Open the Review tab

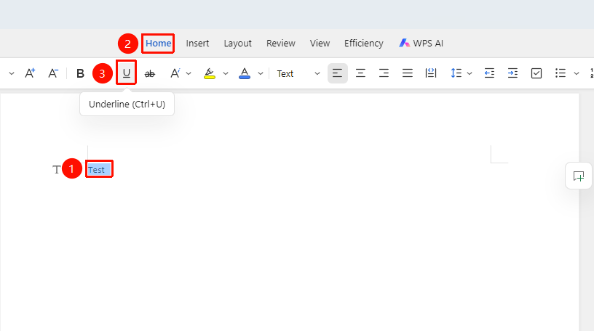click(281, 44)
